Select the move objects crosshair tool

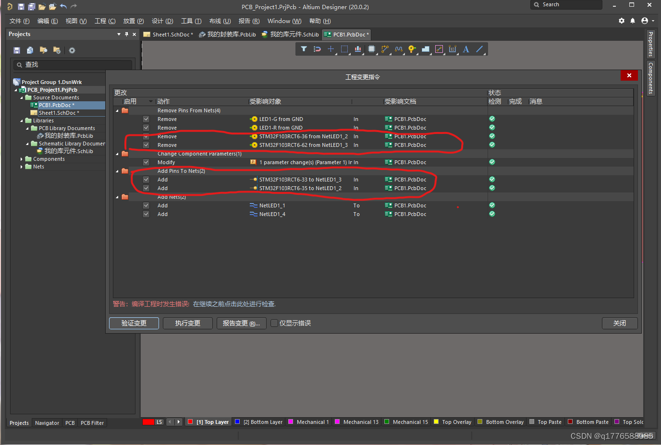[330, 49]
